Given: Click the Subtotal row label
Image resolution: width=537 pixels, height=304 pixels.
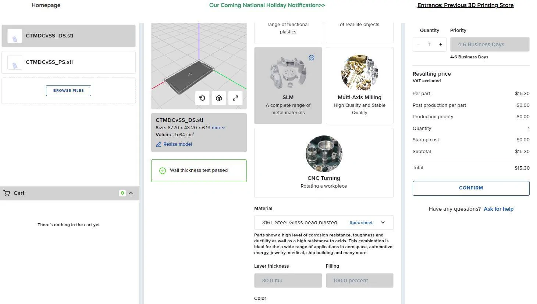Looking at the screenshot, I should (x=422, y=152).
